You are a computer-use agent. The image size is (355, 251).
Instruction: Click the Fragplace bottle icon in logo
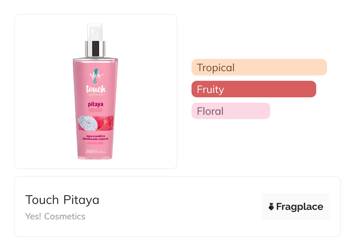coord(271,207)
